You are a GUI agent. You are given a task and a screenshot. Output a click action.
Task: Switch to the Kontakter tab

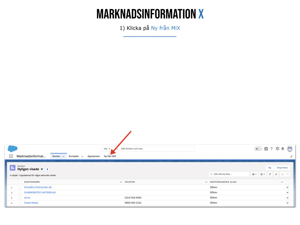tap(74, 156)
